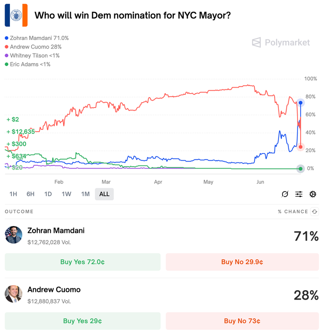
Task: Click the NYC flag market icon
Action: (x=16, y=15)
